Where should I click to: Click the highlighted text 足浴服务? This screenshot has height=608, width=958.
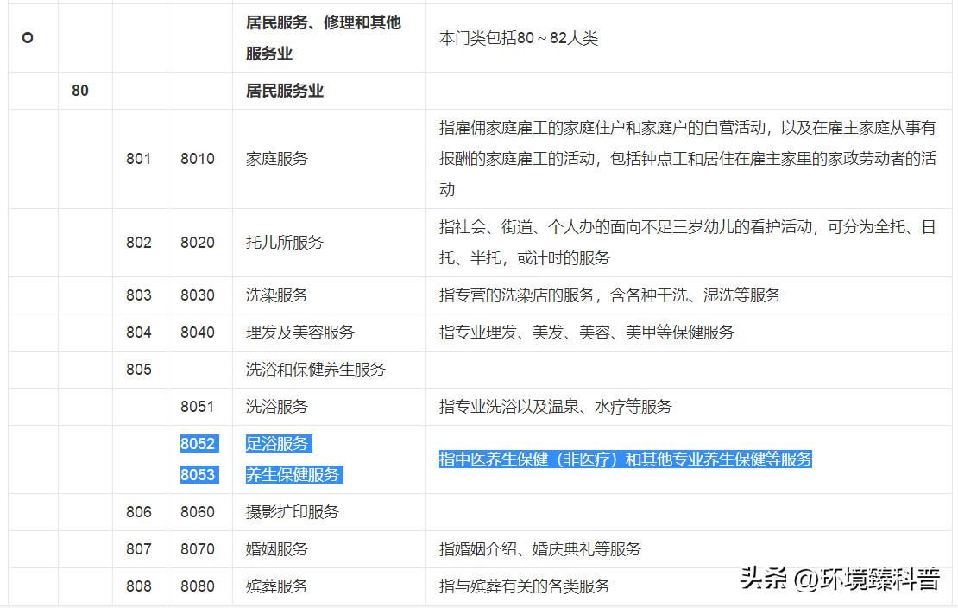coord(276,444)
